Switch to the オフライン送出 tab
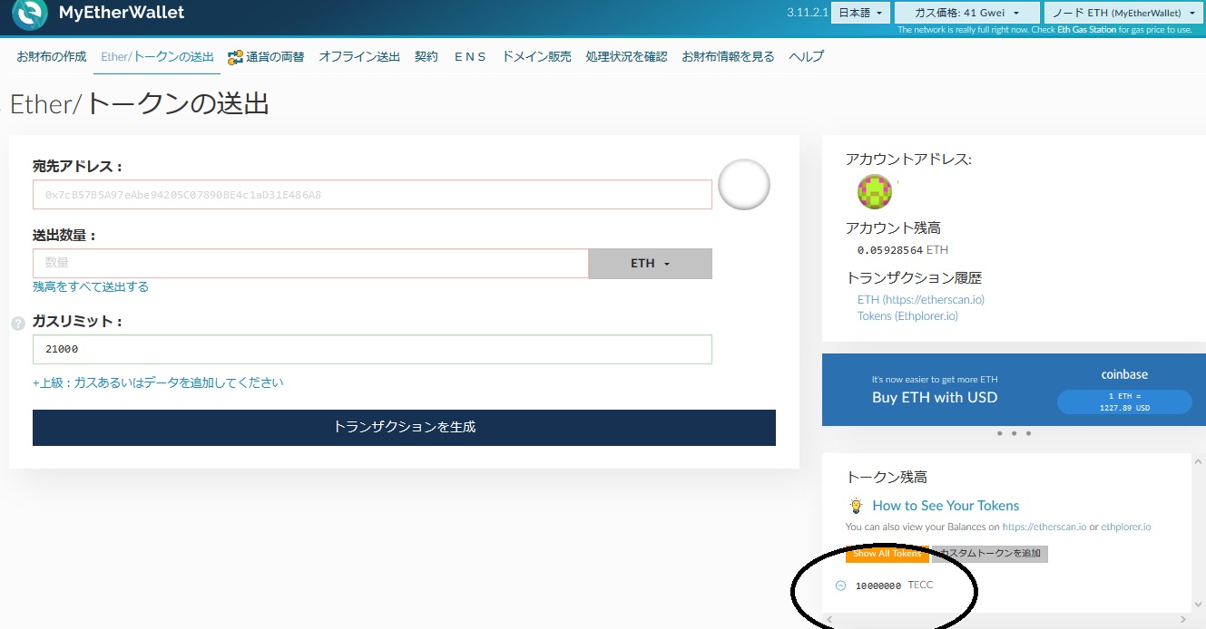1206x629 pixels. pyautogui.click(x=359, y=55)
